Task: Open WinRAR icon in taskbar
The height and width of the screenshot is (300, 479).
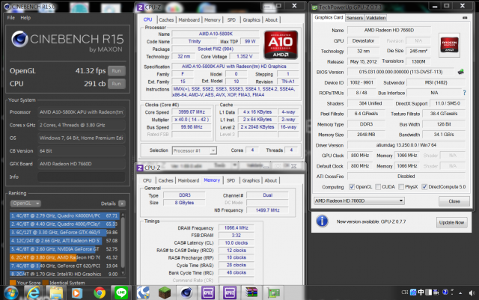Action: 251,293
